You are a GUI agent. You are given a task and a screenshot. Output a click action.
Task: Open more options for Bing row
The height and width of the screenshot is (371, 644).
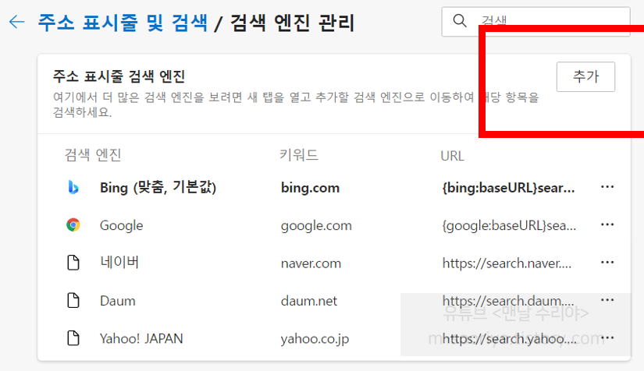coord(607,187)
